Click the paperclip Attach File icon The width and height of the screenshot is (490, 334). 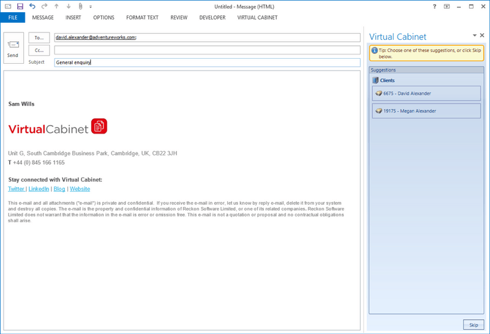click(80, 6)
